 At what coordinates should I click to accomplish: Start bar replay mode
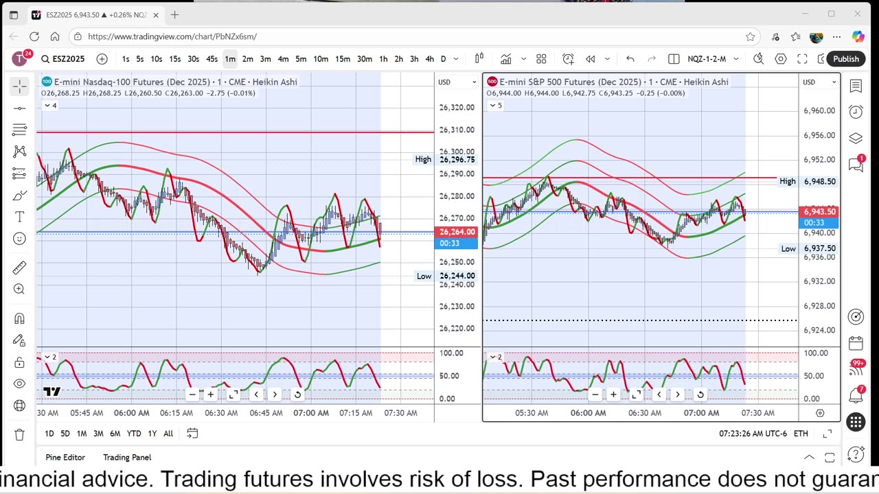tap(590, 59)
